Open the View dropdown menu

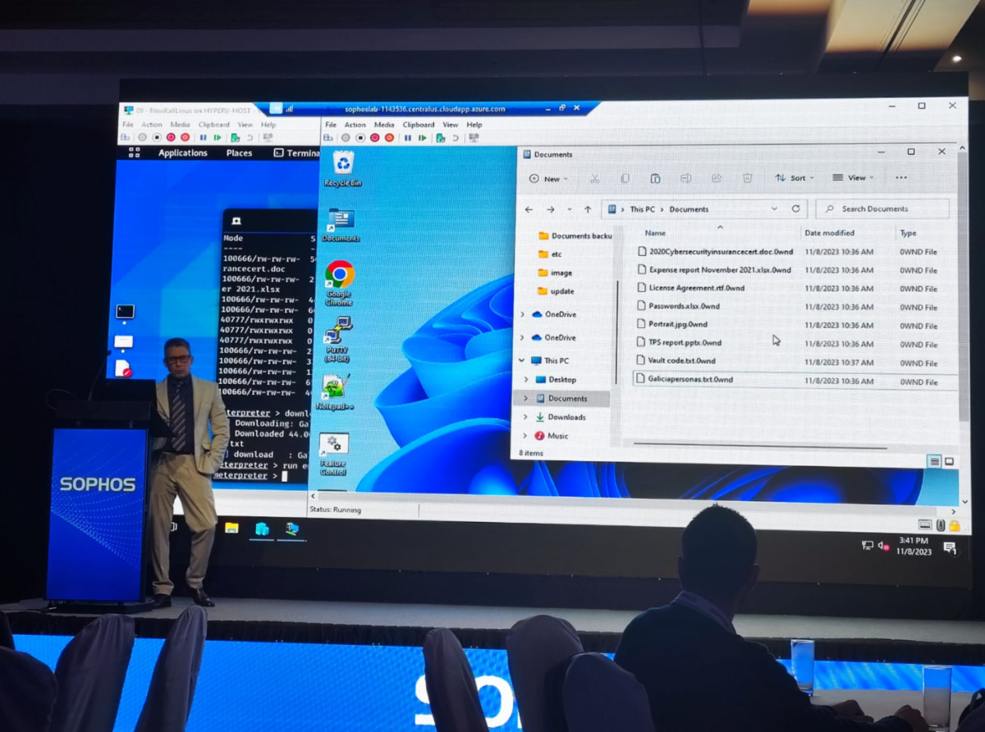853,178
